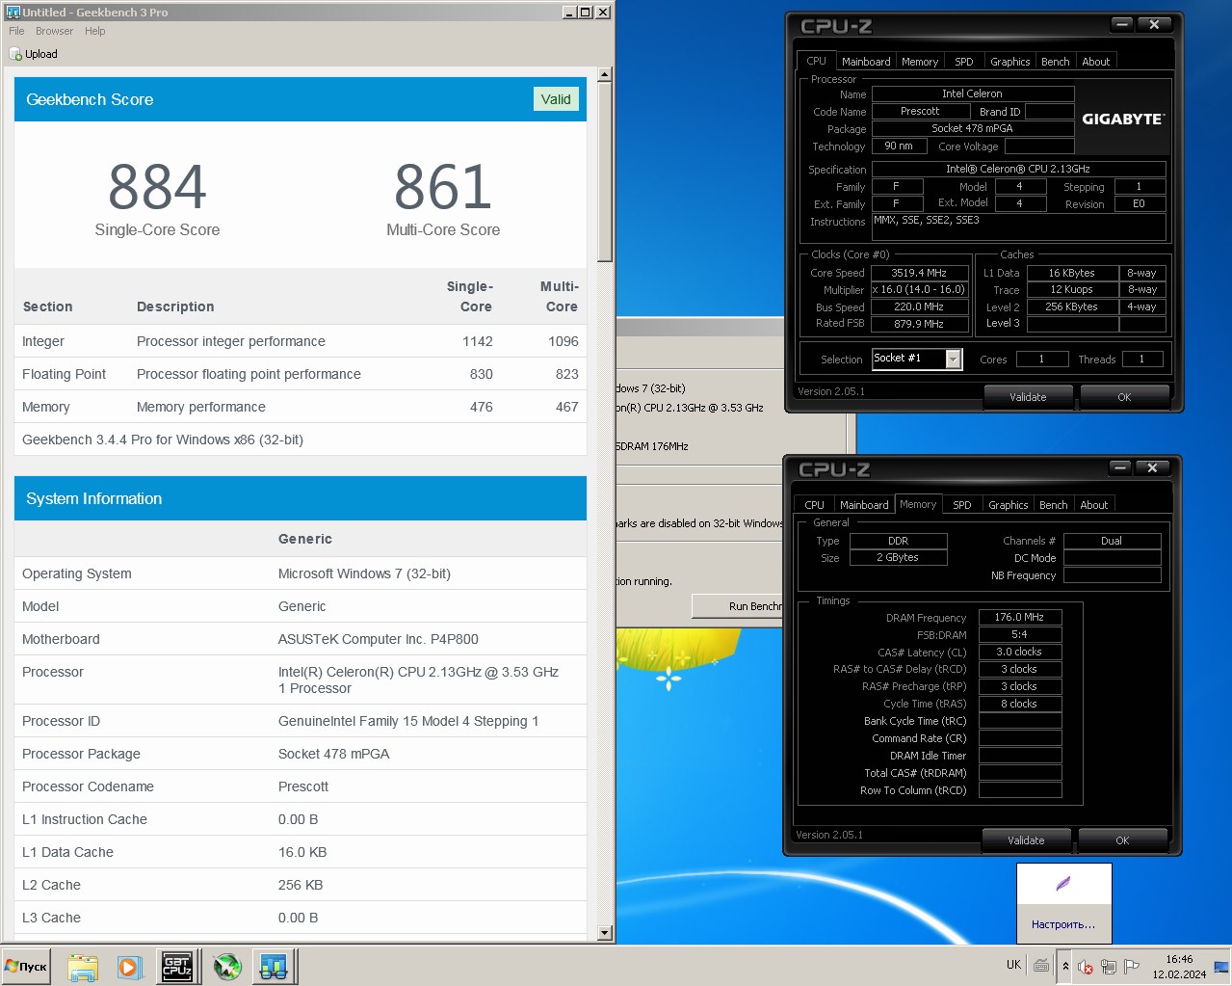Click Validate in bottom CPU-Z Memory window
The width and height of the screenshot is (1232, 986).
pos(1026,840)
